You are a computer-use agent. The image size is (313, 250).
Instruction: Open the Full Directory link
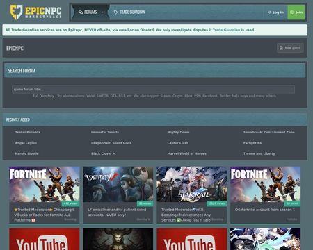[x=43, y=96]
